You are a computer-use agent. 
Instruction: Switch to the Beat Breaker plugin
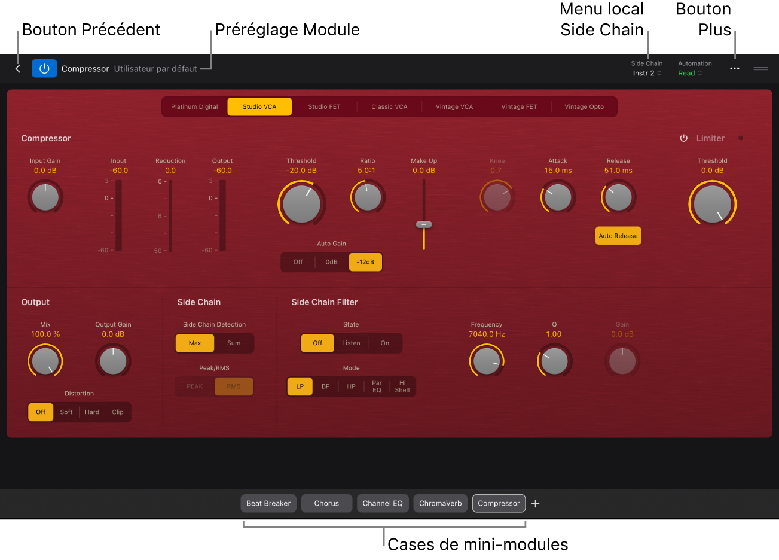point(268,503)
